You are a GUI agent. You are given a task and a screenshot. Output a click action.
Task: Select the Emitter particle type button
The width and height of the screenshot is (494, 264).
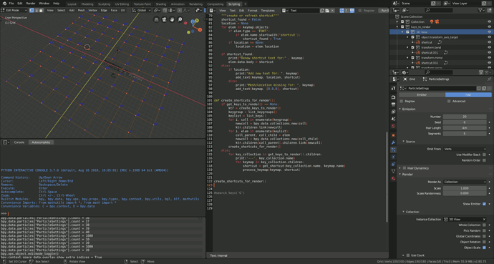click(x=422, y=94)
